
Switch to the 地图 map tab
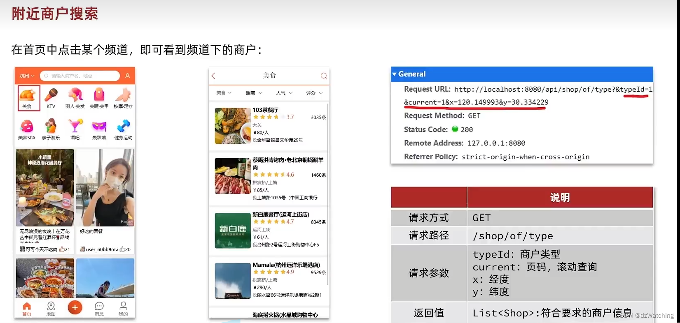pyautogui.click(x=51, y=309)
